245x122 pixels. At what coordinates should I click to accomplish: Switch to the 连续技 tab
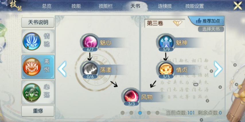point(165,6)
